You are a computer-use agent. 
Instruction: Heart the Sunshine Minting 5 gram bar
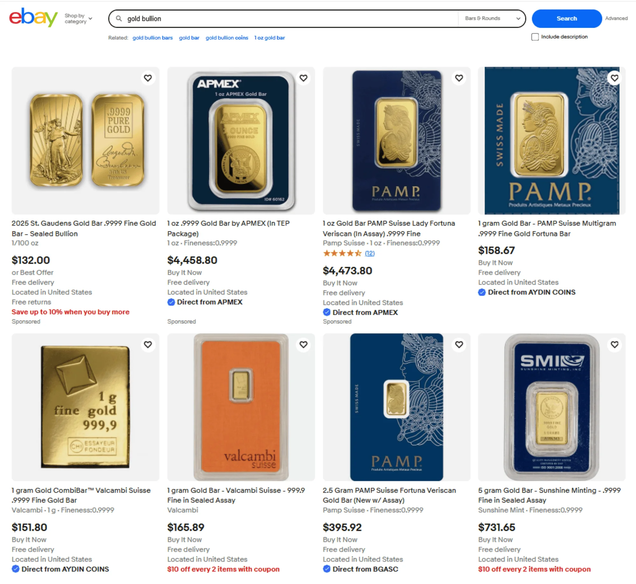(614, 345)
